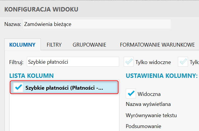199x131 pixels.
Task: Click the LISTA KOLUMN header
Action: pyautogui.click(x=31, y=76)
